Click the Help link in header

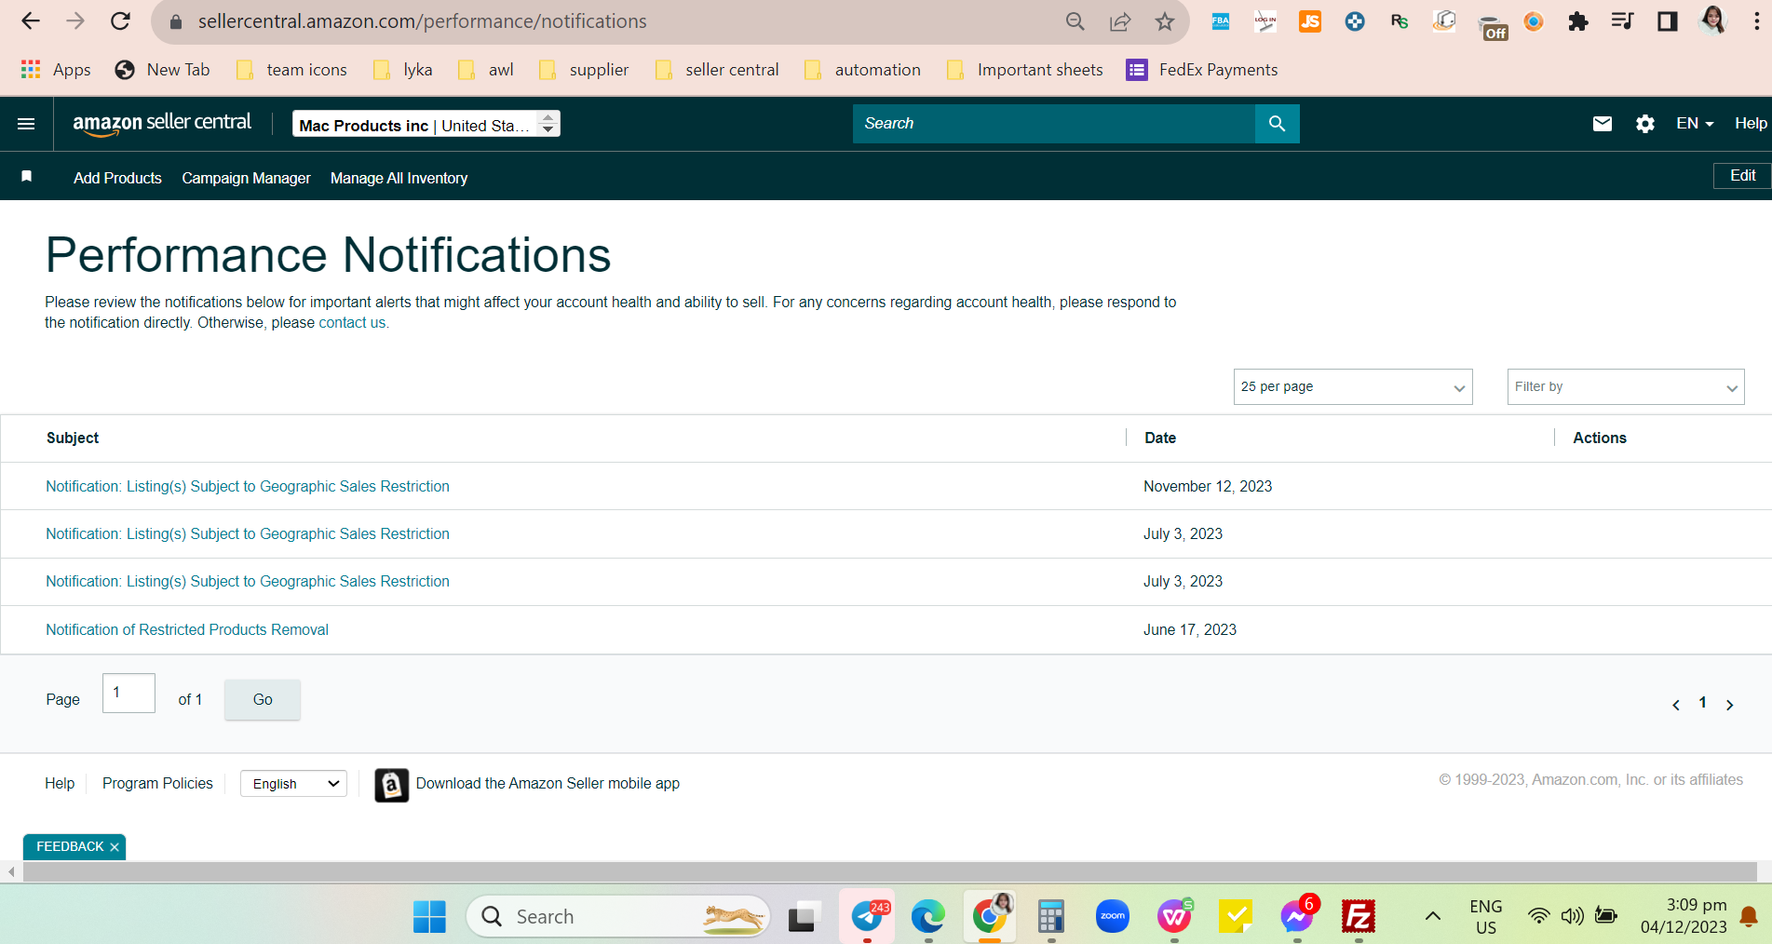pos(1751,124)
